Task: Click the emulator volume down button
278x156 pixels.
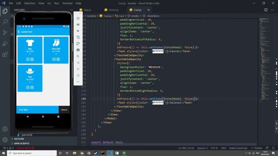Action: click(78, 31)
